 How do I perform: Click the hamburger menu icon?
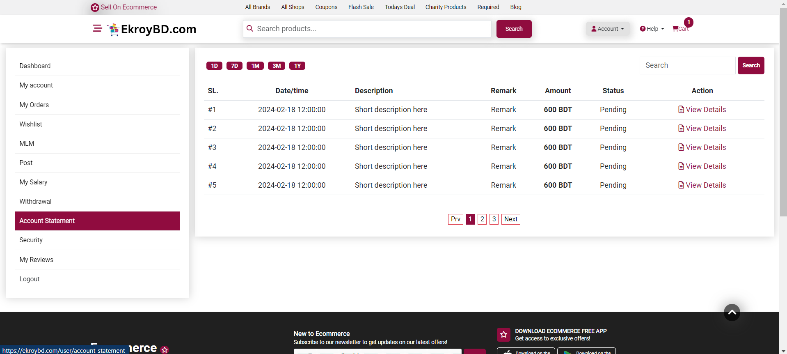[x=97, y=28]
